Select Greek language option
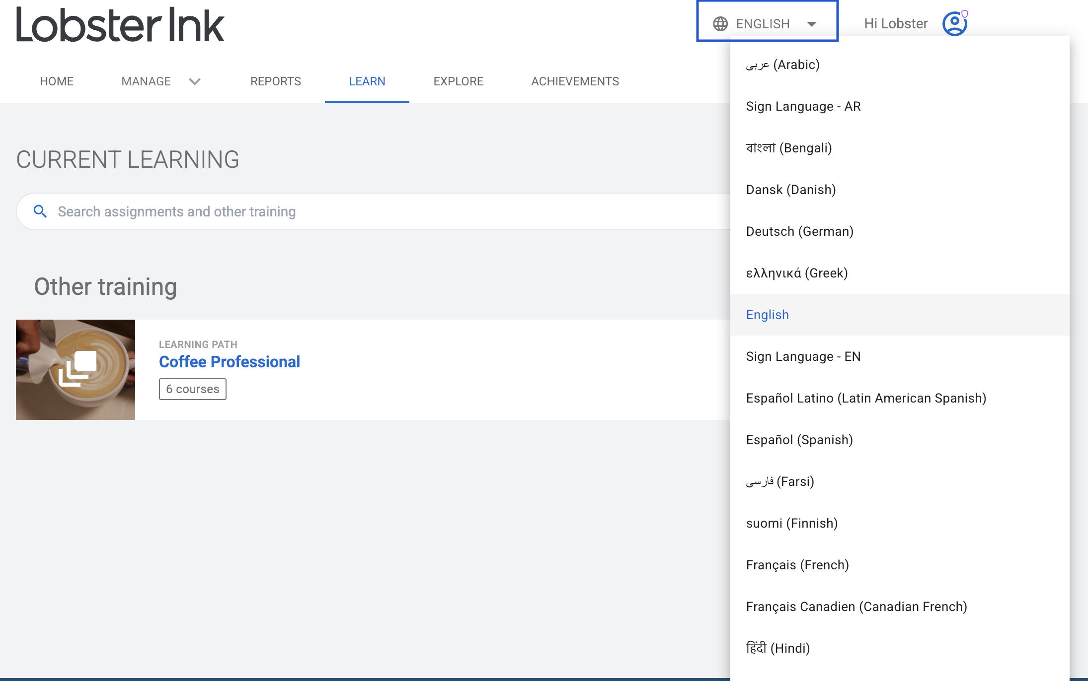1088x681 pixels. [900, 273]
